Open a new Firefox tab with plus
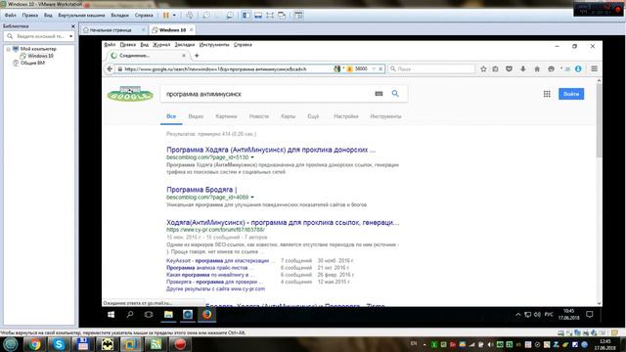The height and width of the screenshot is (352, 626). pyautogui.click(x=197, y=56)
